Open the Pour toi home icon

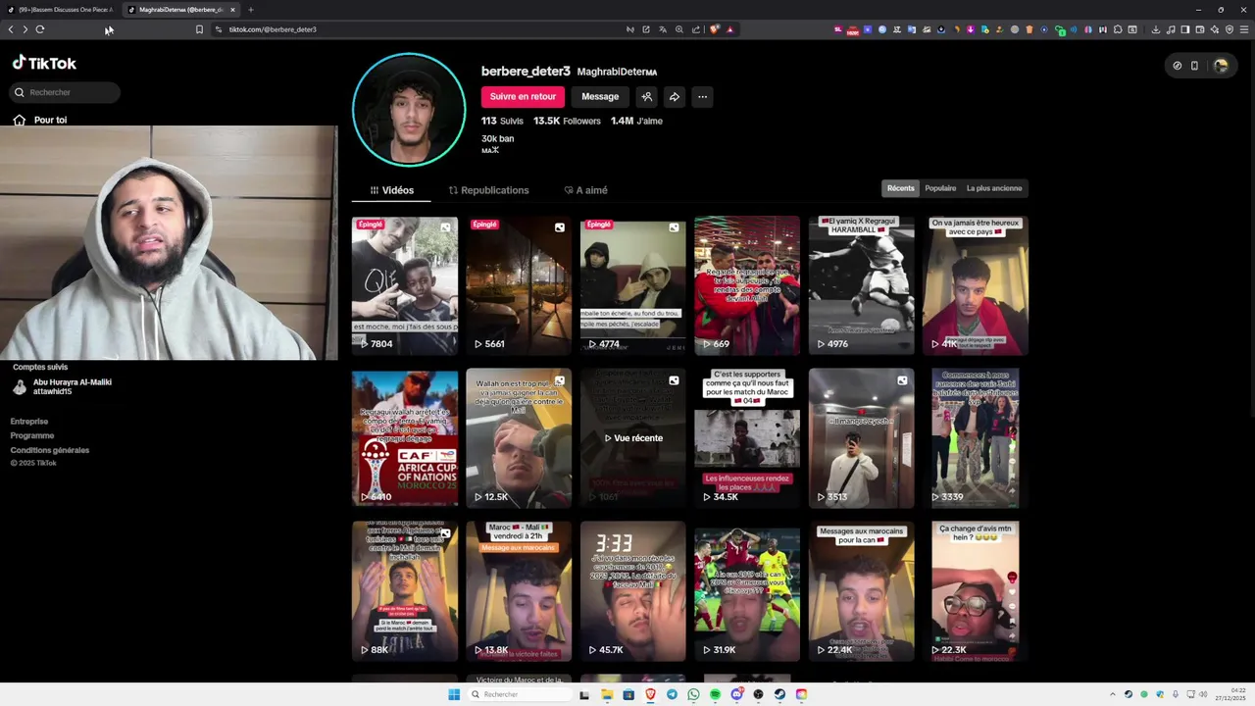click(x=19, y=120)
